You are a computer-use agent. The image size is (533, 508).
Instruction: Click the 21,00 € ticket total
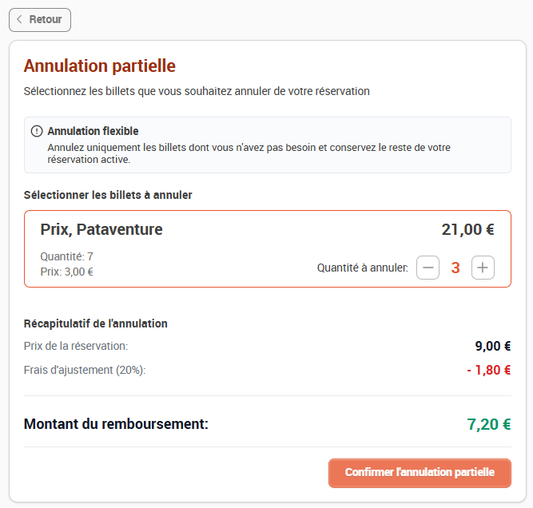pos(467,229)
